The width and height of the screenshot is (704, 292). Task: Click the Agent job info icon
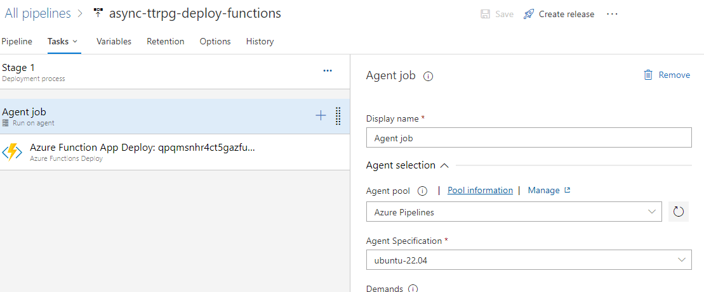[x=428, y=76]
